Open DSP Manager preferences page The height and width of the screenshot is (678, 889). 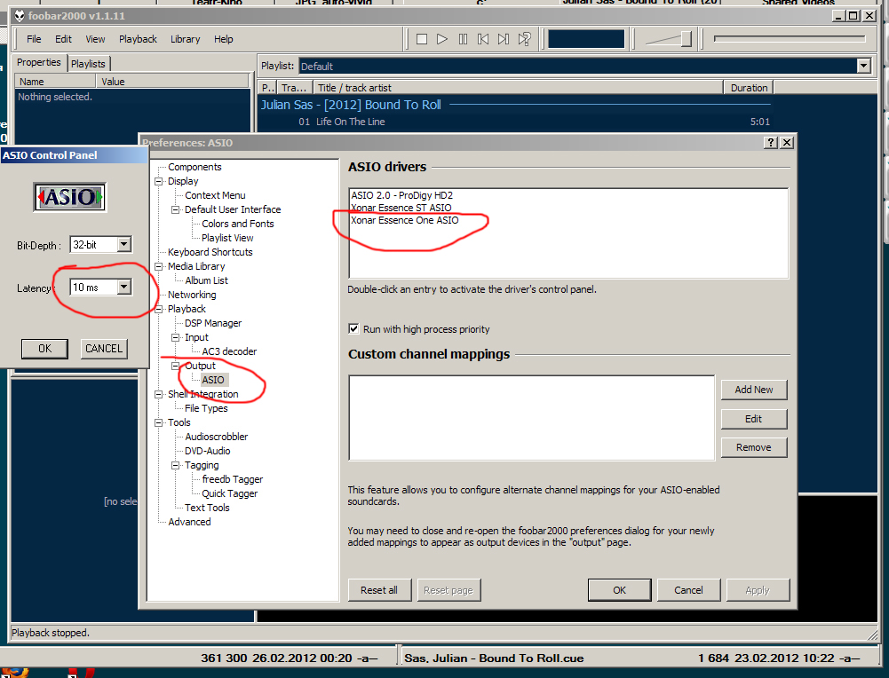pos(213,323)
